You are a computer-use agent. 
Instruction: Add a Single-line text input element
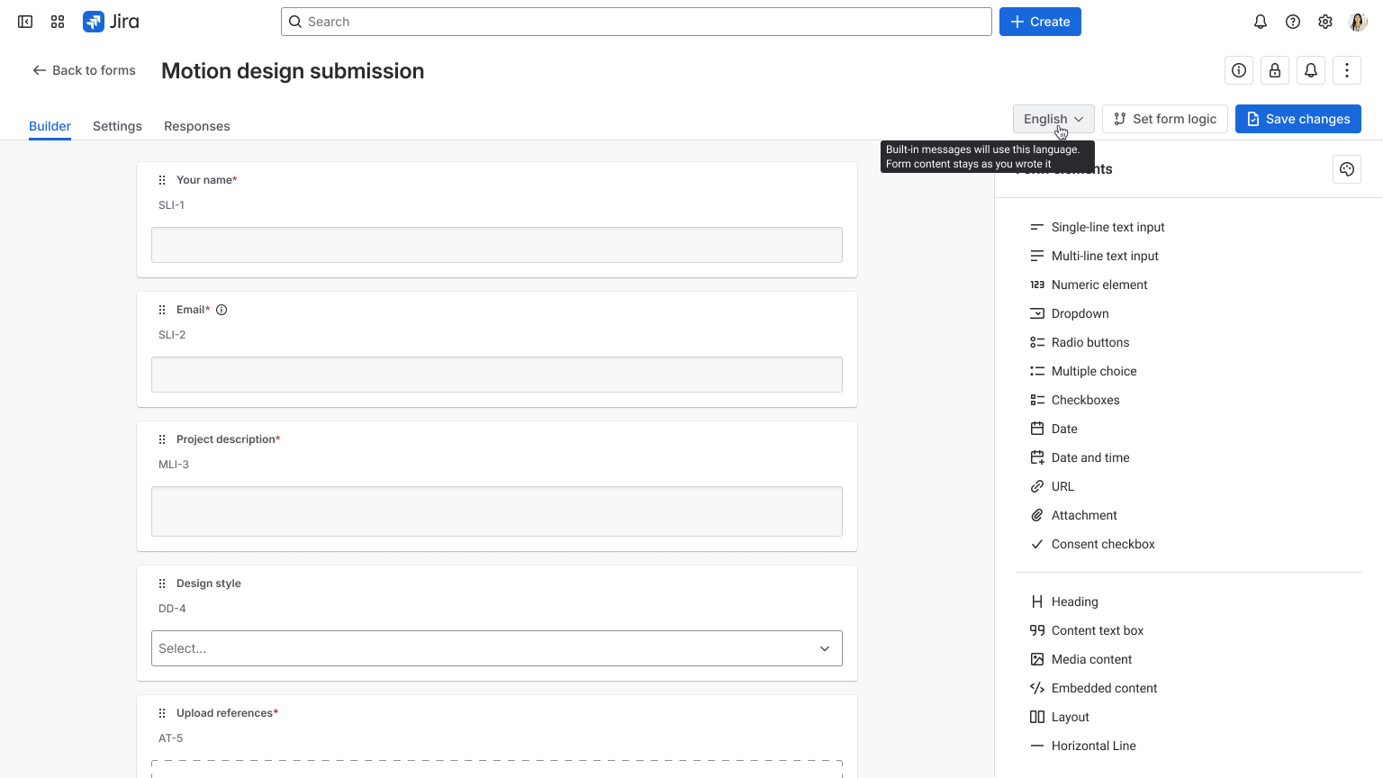point(1098,227)
